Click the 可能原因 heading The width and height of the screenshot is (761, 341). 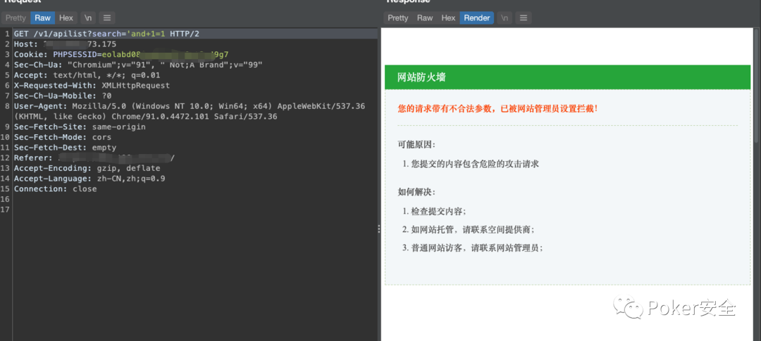[x=416, y=144]
